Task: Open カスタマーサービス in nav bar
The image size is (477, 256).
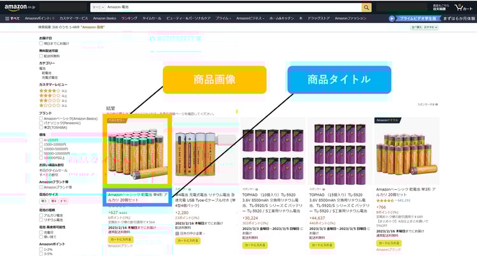Action: point(74,18)
